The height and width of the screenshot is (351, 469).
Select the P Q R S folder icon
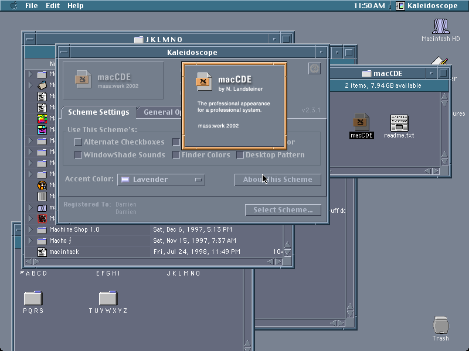[x=33, y=298]
